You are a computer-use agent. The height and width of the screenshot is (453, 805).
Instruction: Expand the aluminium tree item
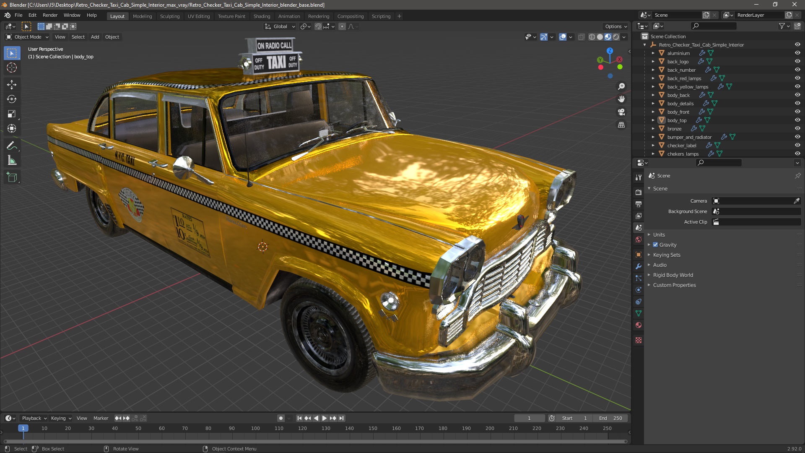click(653, 53)
